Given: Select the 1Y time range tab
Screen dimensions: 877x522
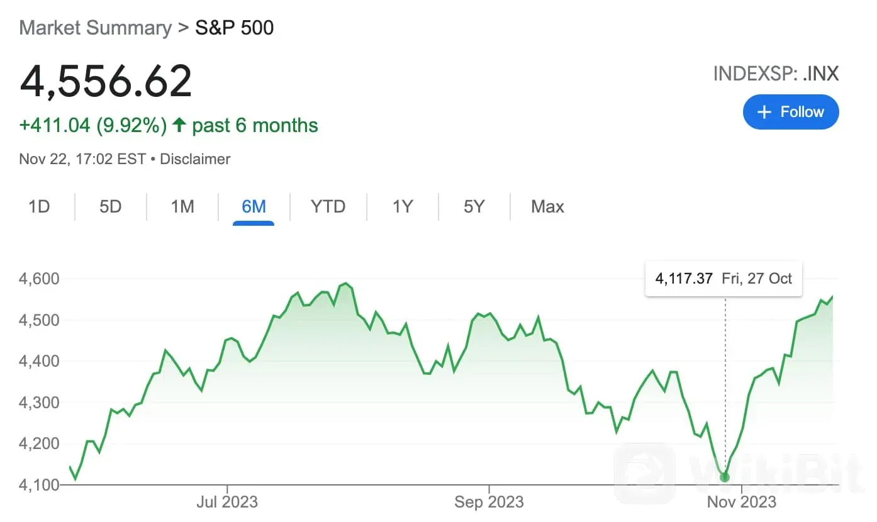Looking at the screenshot, I should (x=402, y=206).
